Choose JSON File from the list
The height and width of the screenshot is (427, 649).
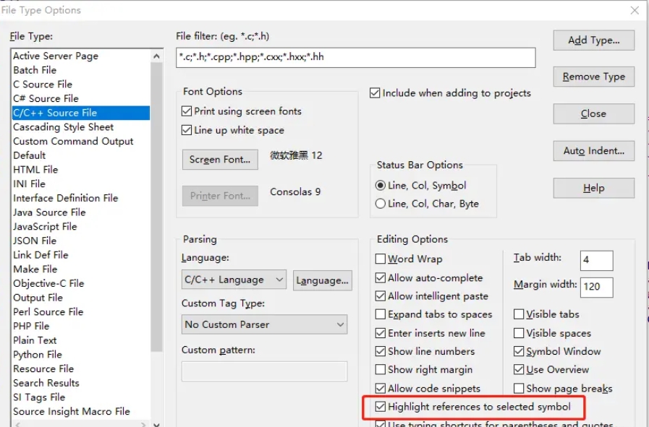[35, 241]
